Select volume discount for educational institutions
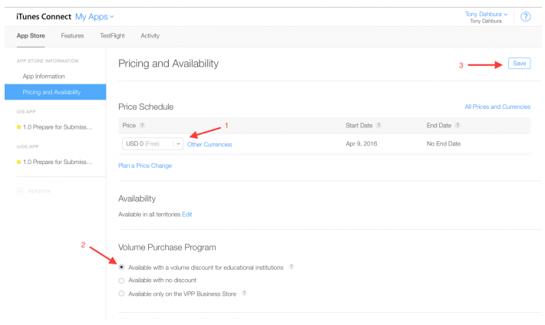Image resolution: width=545 pixels, height=325 pixels. point(121,267)
